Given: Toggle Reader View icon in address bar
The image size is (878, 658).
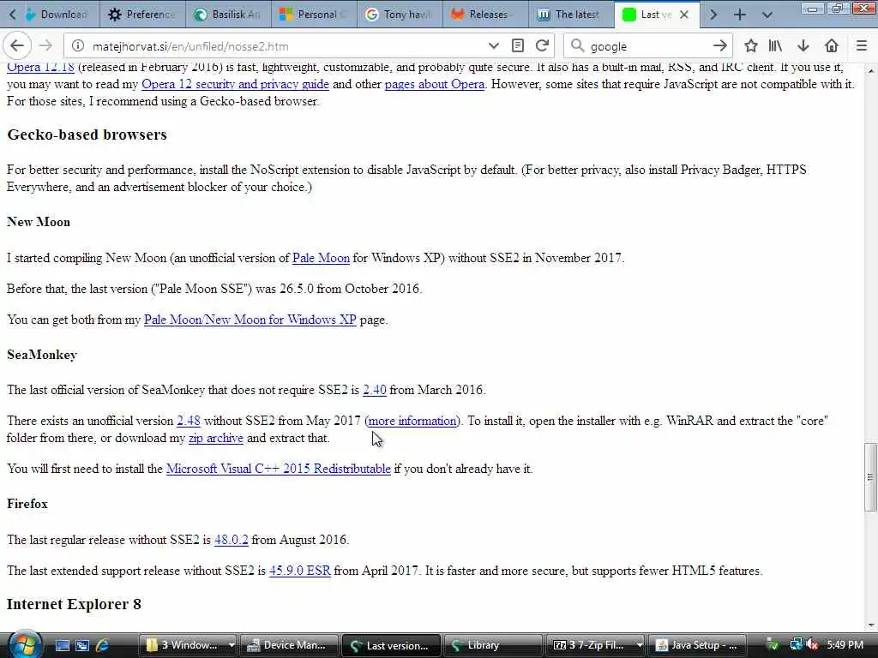Looking at the screenshot, I should pyautogui.click(x=518, y=46).
